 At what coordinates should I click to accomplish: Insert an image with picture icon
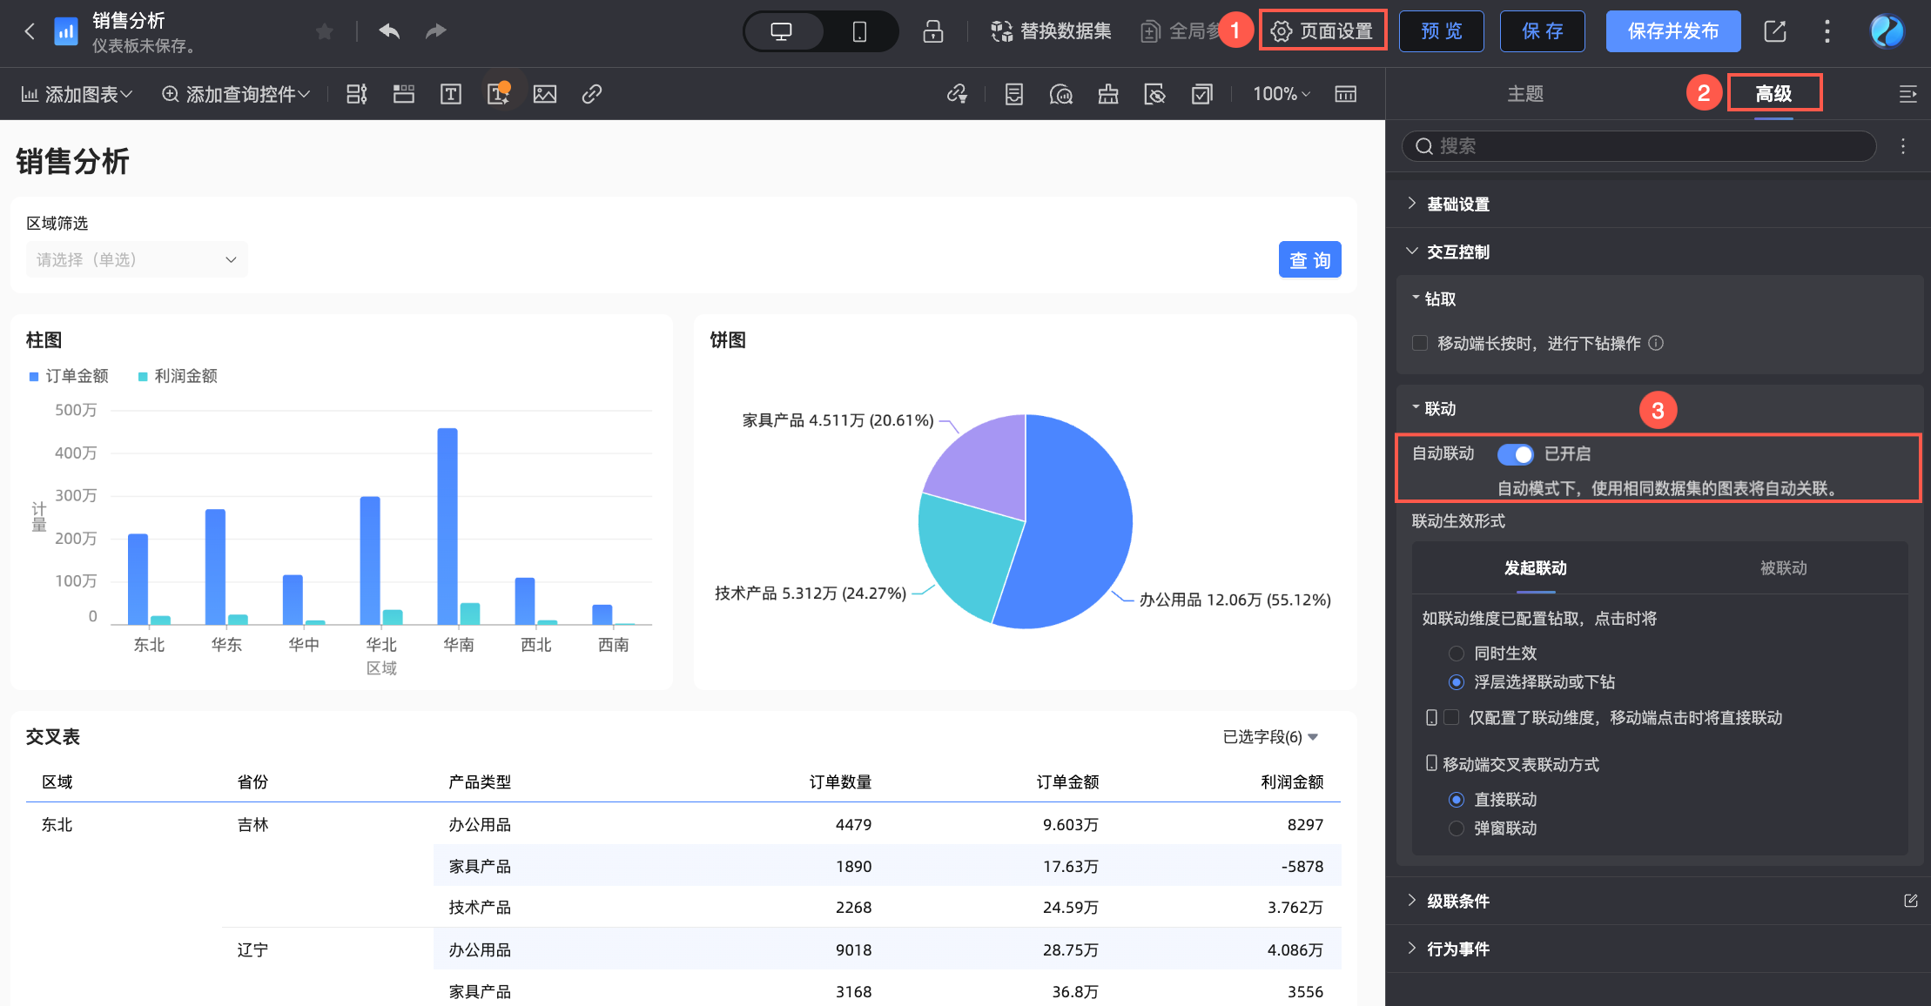click(x=545, y=94)
